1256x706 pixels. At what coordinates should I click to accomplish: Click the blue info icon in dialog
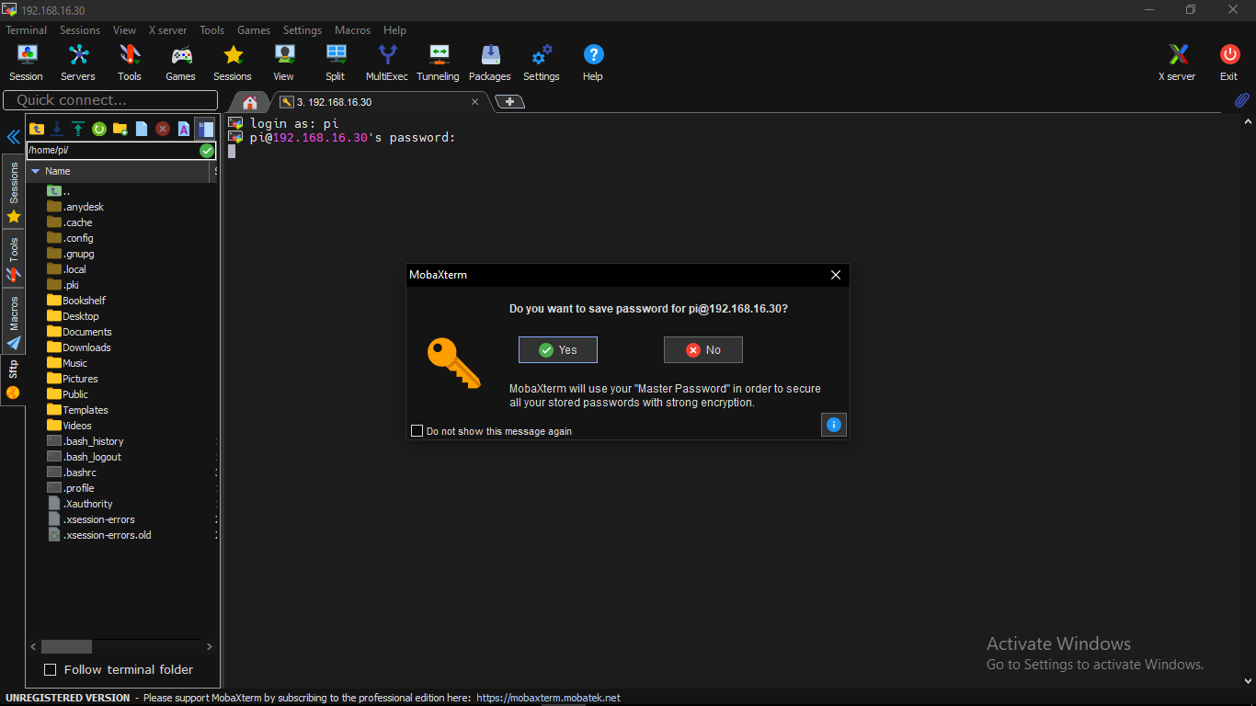coord(833,425)
